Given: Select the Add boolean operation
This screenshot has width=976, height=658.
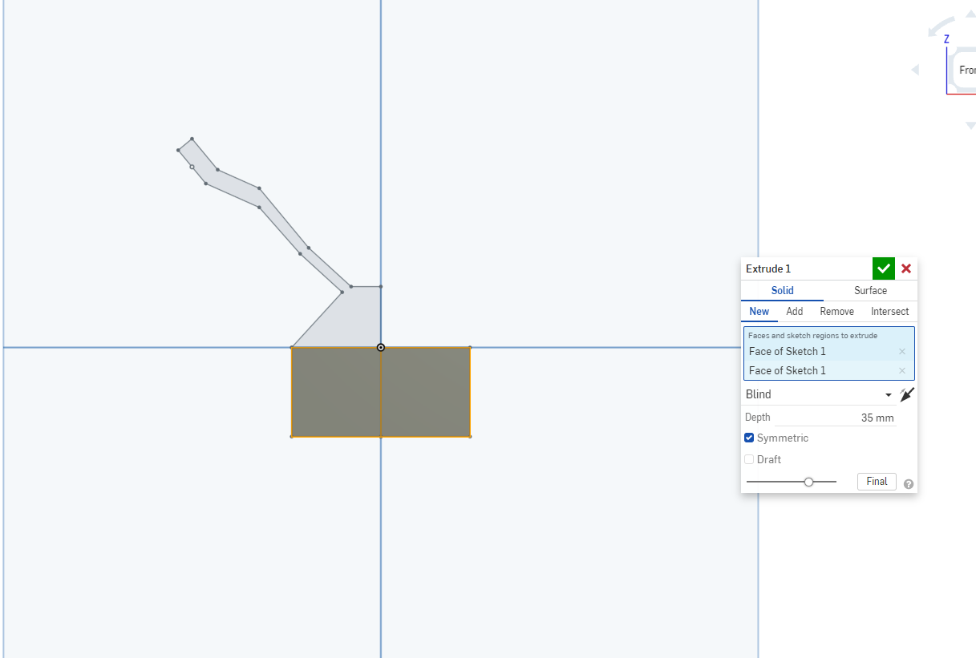Looking at the screenshot, I should click(x=794, y=311).
